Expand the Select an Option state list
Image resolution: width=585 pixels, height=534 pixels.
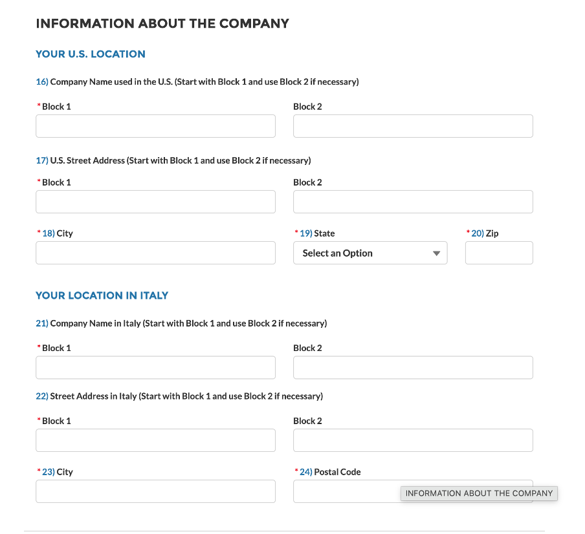pyautogui.click(x=370, y=253)
